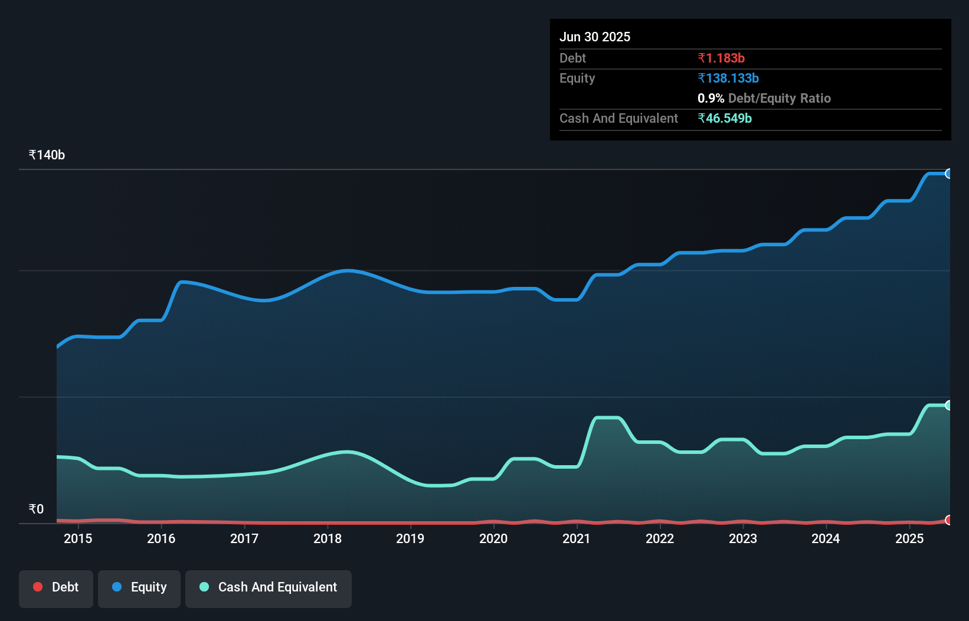Open the Jun 30 2025 tooltip header
Screen dimensions: 969x621
(595, 37)
